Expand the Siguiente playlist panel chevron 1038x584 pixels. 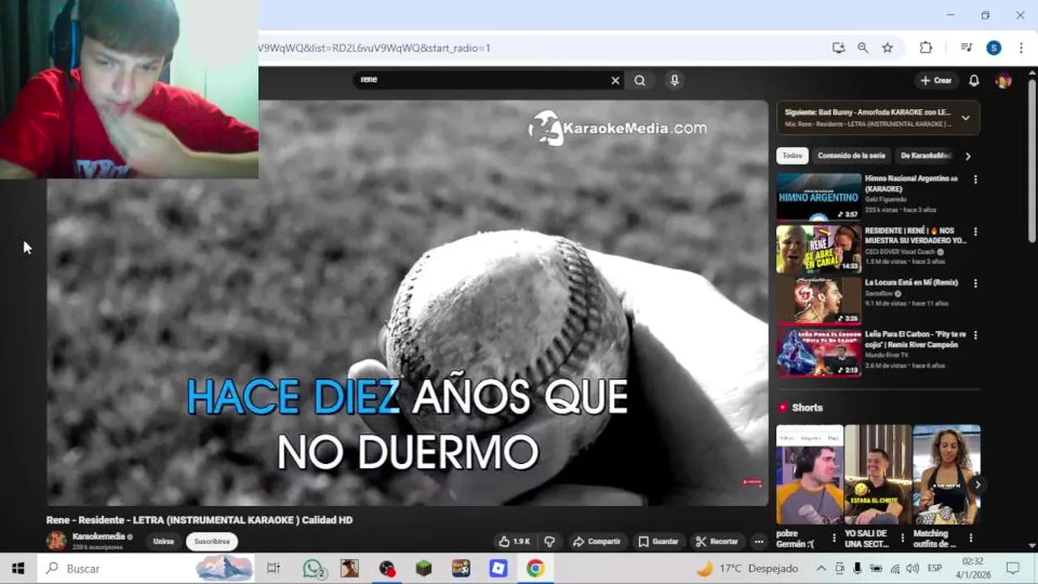tap(965, 118)
